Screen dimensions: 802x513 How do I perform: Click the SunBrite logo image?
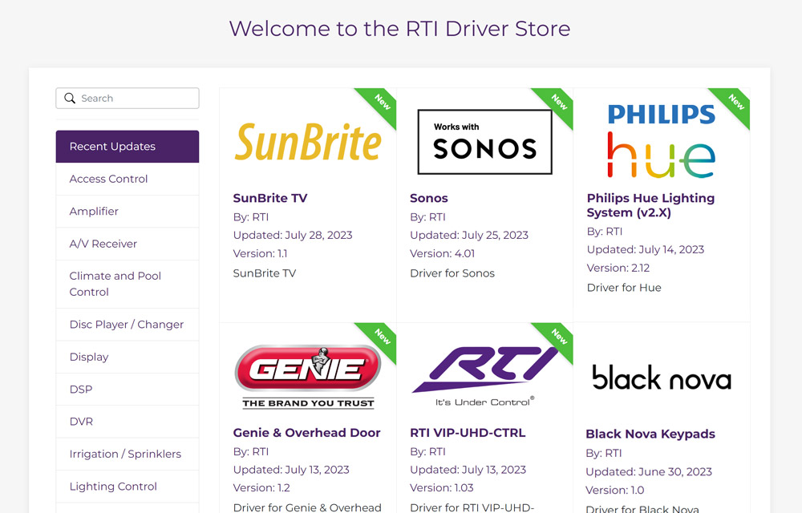[308, 142]
